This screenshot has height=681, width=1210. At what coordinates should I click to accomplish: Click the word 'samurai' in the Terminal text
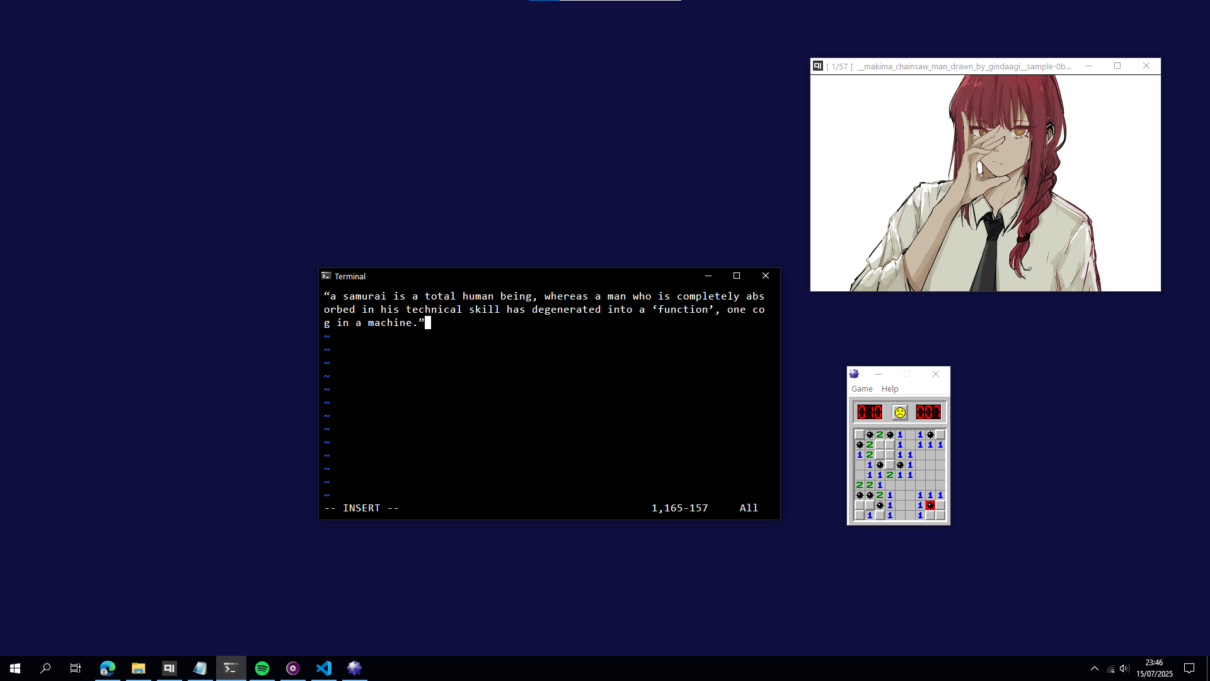pos(364,296)
